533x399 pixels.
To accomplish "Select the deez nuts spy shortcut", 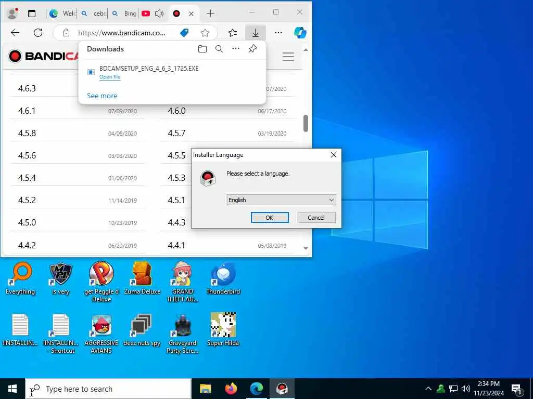I will click(x=142, y=330).
